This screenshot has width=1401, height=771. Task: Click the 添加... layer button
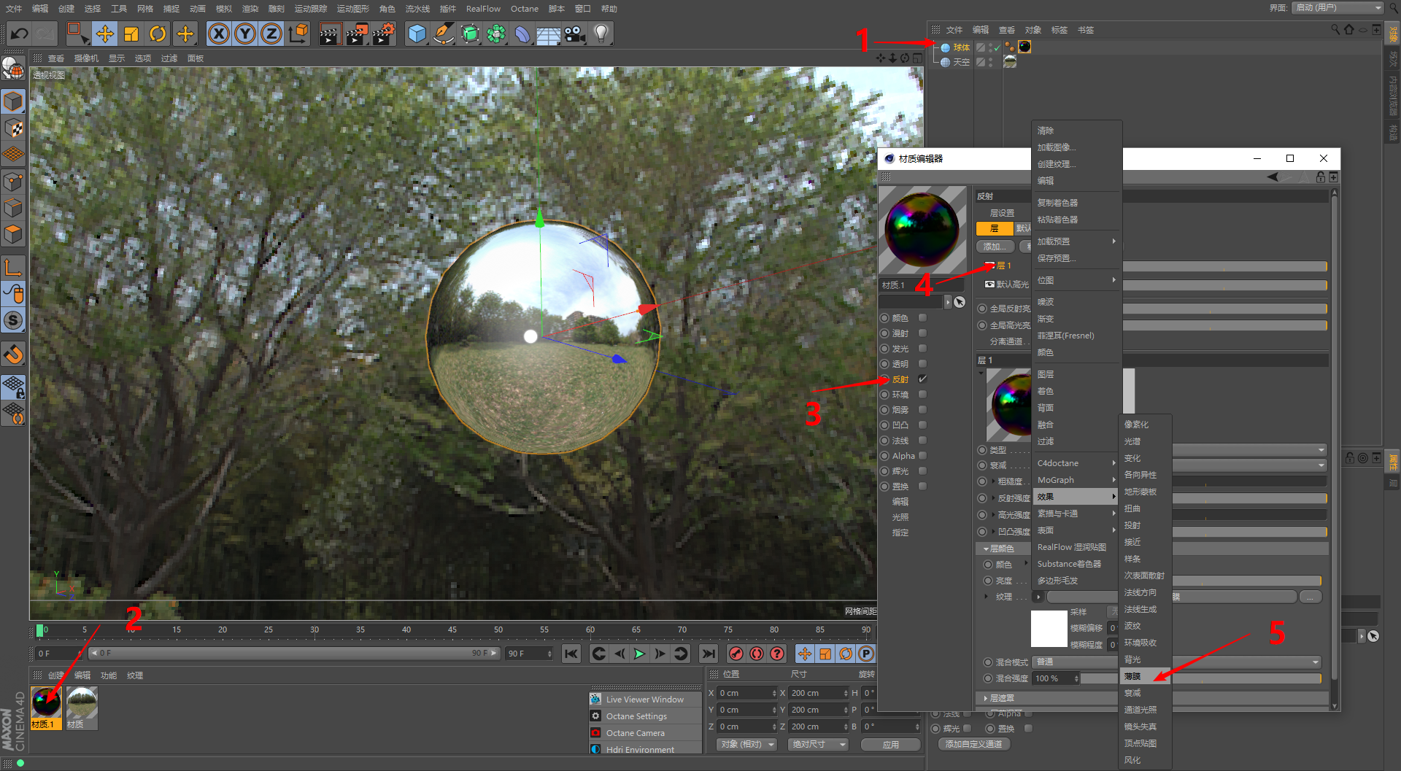tap(995, 247)
